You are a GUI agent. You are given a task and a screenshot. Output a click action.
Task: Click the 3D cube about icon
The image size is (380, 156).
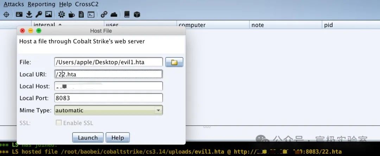click(x=137, y=14)
